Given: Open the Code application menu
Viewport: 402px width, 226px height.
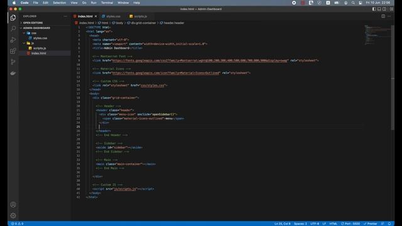Looking at the screenshot, I should (24, 3).
